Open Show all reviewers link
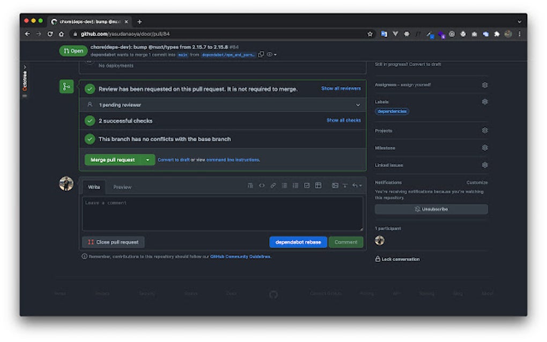 [341, 88]
